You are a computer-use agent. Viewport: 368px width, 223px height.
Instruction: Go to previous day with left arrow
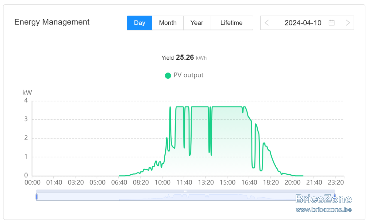266,23
